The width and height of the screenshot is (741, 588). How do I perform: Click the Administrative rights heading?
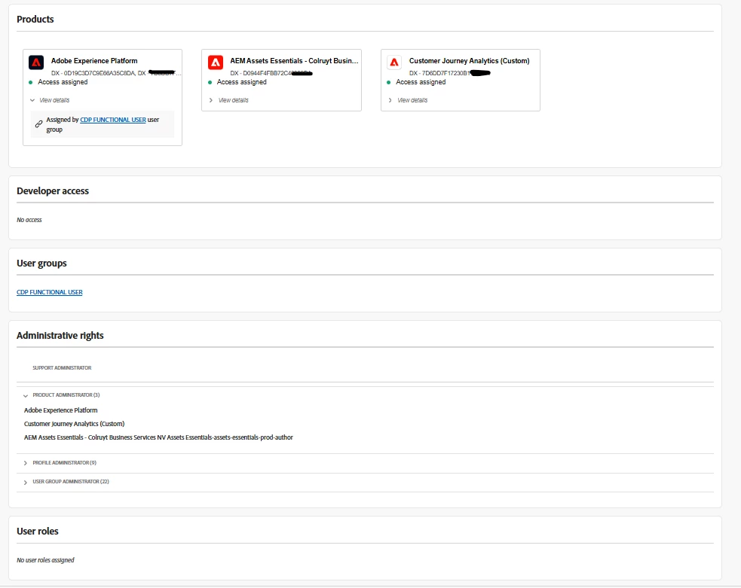click(x=60, y=336)
